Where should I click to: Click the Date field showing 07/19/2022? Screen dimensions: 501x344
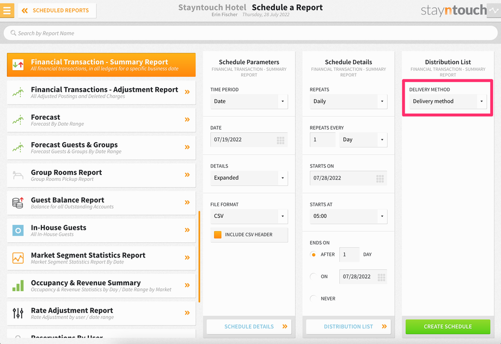pos(249,139)
